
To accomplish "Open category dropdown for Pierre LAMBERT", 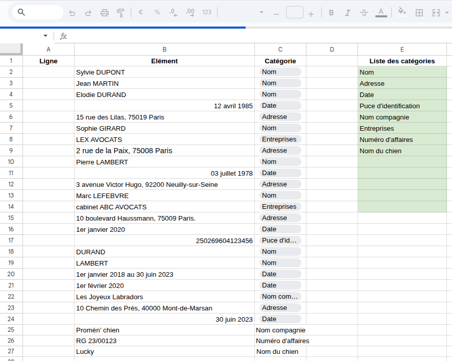I will [x=280, y=162].
